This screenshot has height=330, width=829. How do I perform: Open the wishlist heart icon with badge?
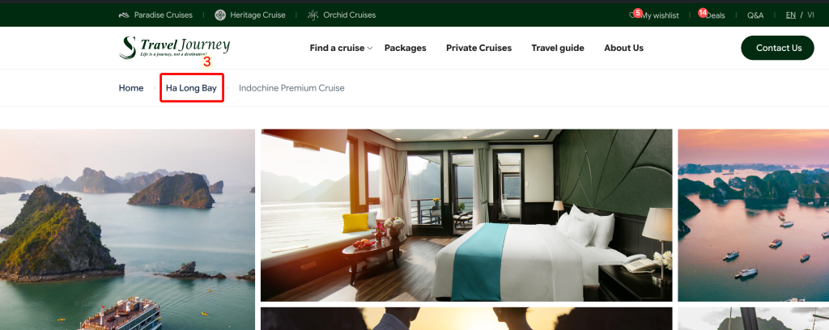click(635, 15)
